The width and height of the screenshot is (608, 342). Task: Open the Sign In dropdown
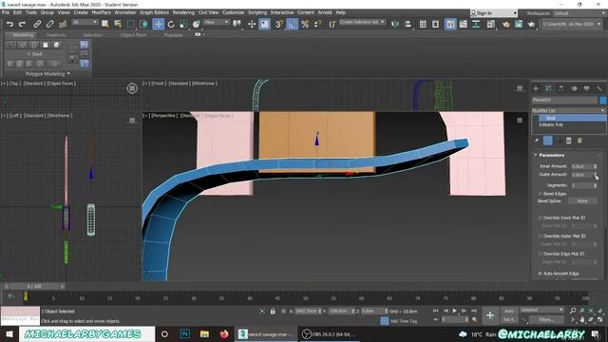pos(494,13)
